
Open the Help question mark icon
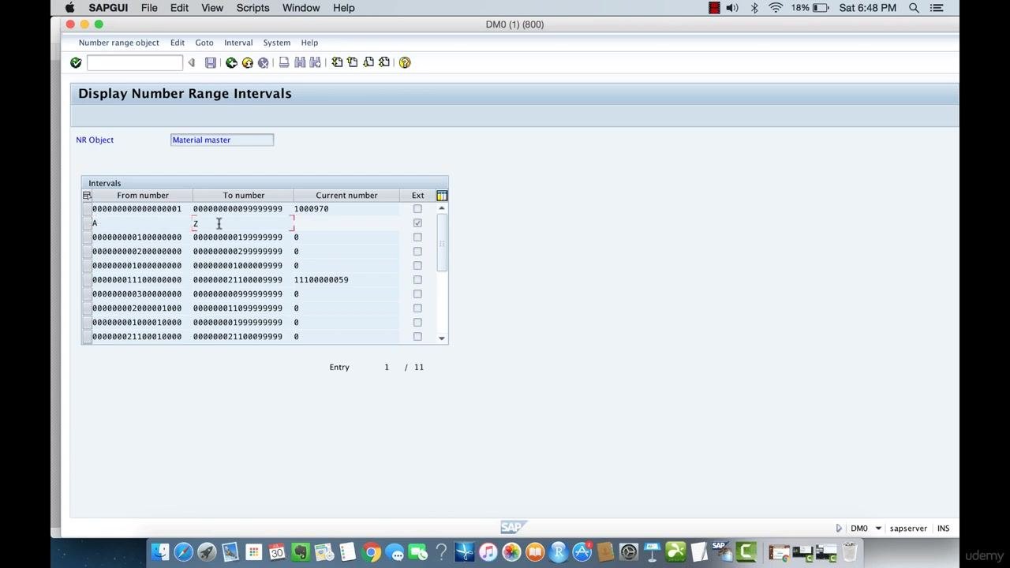(405, 62)
